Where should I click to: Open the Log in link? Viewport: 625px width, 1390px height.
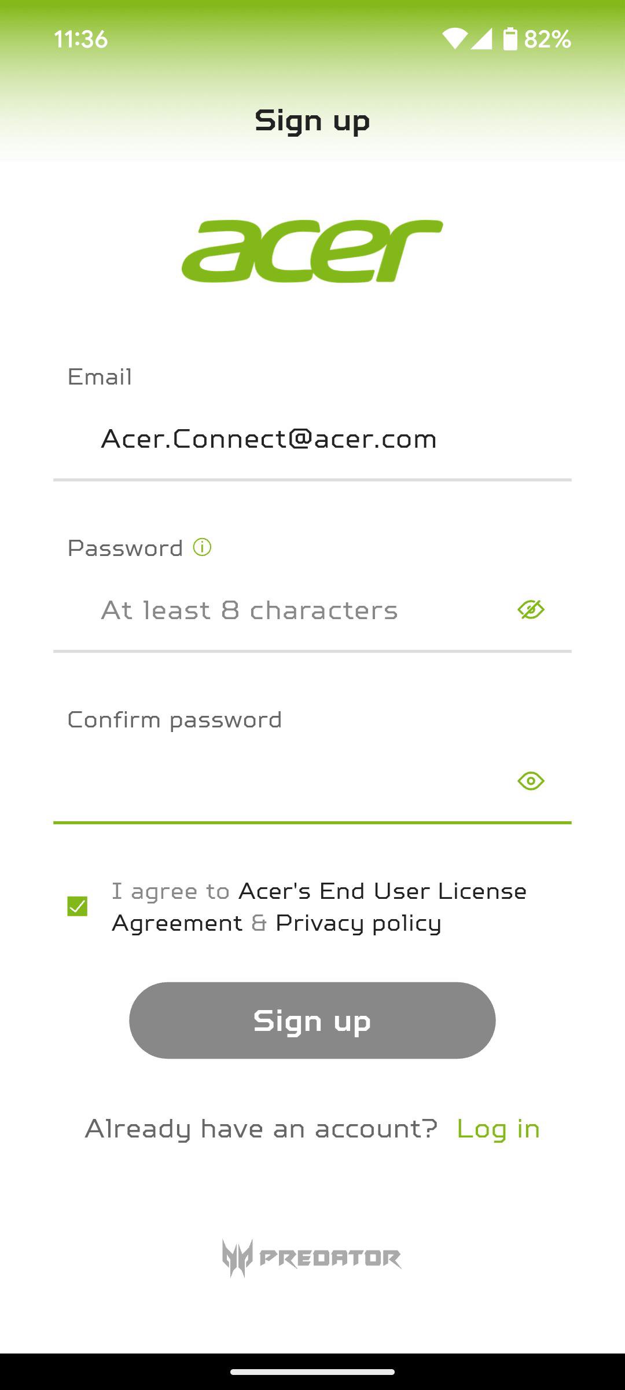pyautogui.click(x=498, y=1129)
